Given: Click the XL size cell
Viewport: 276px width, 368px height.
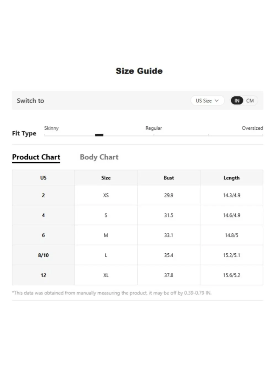Looking at the screenshot, I should tap(106, 275).
